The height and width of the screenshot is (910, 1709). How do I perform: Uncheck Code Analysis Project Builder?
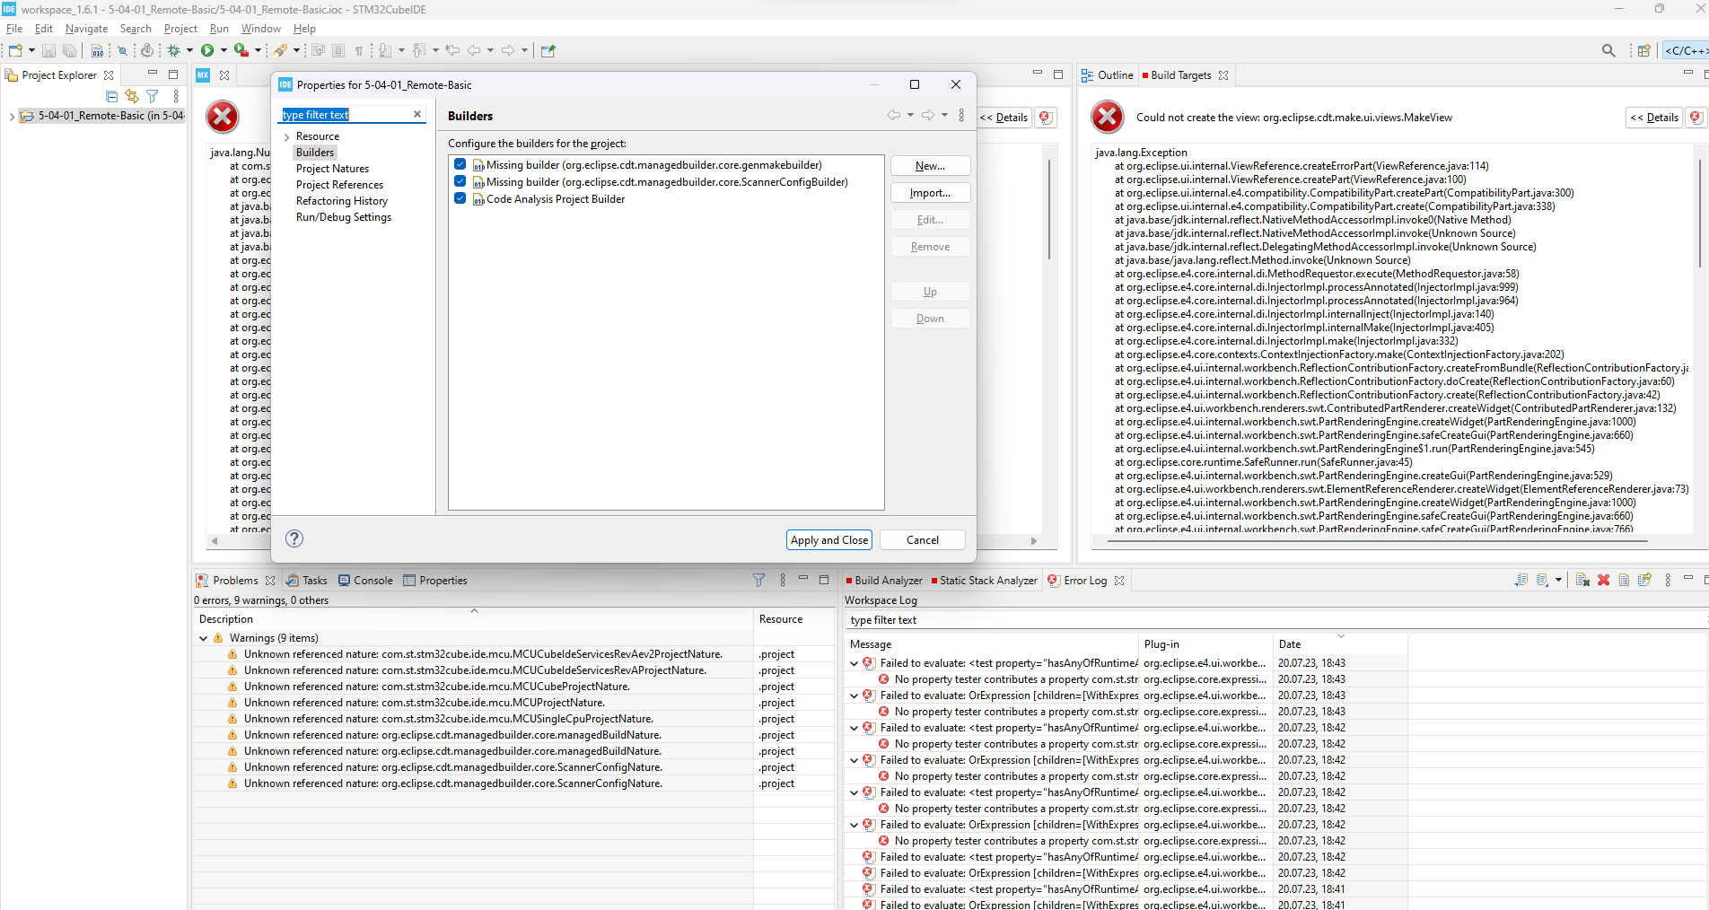tap(460, 198)
